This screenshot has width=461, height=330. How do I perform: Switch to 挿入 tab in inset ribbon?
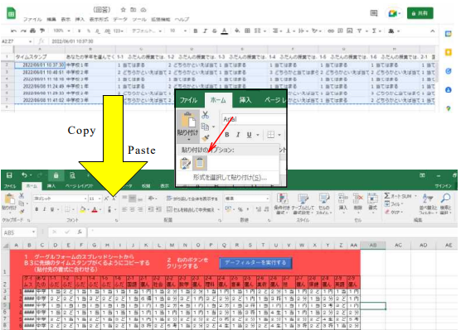245,100
